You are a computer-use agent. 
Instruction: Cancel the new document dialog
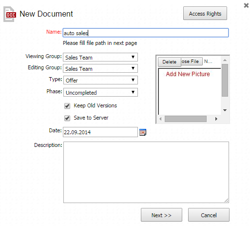(x=209, y=215)
